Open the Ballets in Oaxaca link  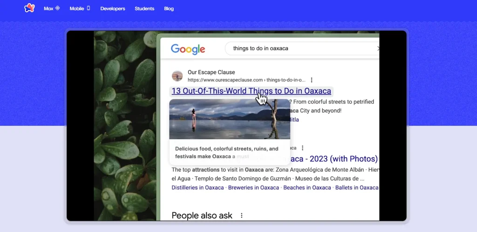(357, 187)
